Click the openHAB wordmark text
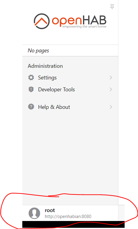Image resolution: width=138 pixels, height=229 pixels. click(79, 21)
